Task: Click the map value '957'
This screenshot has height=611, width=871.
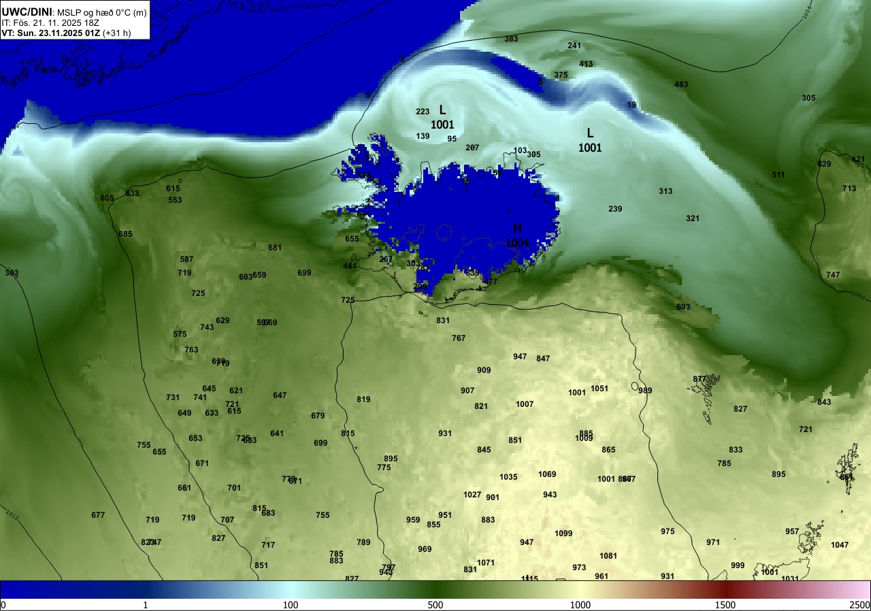Action: tap(792, 531)
